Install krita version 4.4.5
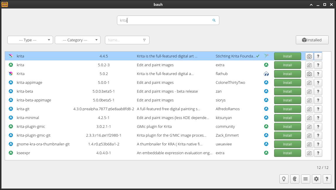The height and width of the screenshot is (190, 336). point(287,56)
